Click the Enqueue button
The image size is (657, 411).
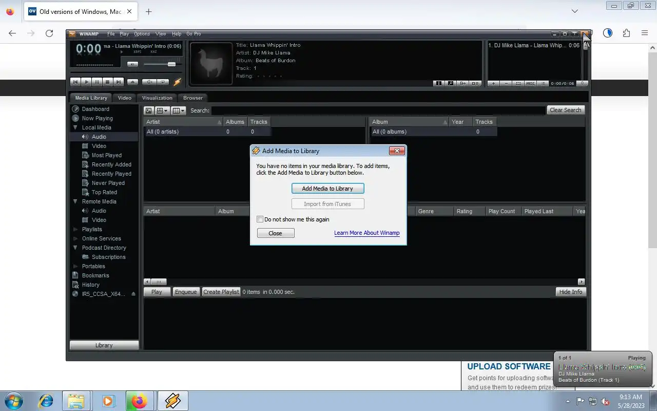pos(186,292)
